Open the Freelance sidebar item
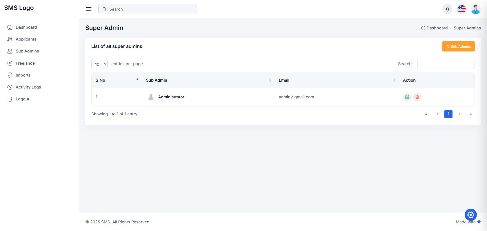Image resolution: width=487 pixels, height=231 pixels. point(25,63)
